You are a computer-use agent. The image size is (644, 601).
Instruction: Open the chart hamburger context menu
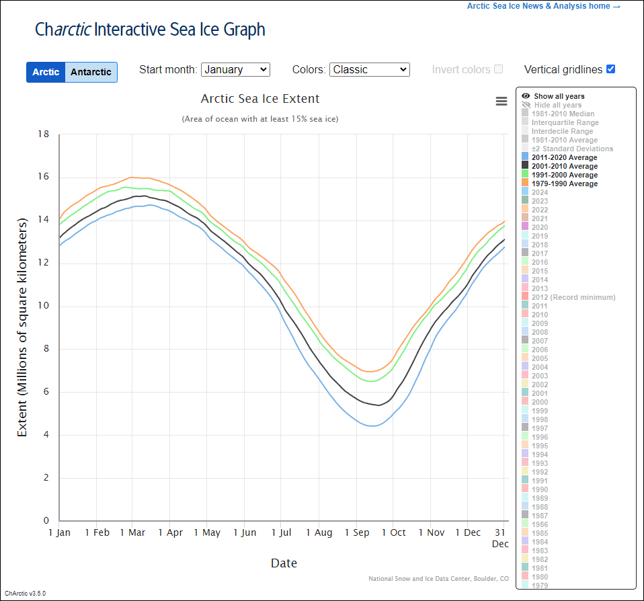click(501, 101)
